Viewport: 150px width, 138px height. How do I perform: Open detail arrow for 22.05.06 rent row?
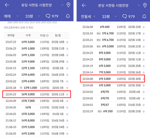143,46
